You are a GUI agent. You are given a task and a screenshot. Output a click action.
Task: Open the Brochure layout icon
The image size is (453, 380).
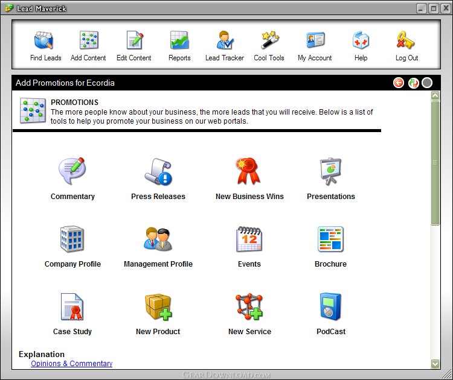coord(330,239)
